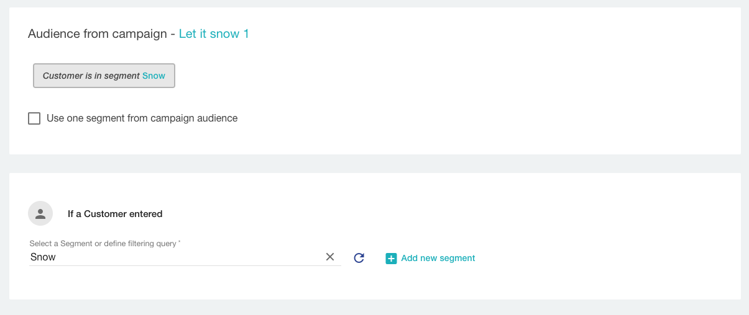Refresh the segment list
This screenshot has width=749, height=315.
tap(359, 258)
